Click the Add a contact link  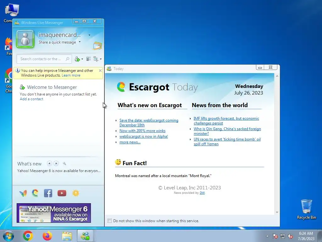pos(31,99)
